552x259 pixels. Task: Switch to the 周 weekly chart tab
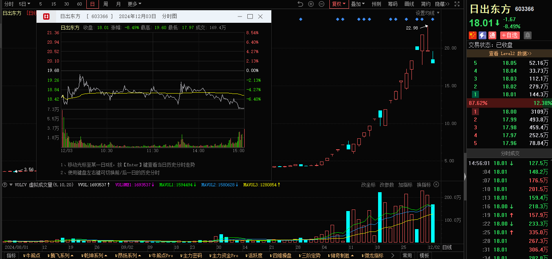(x=106, y=4)
